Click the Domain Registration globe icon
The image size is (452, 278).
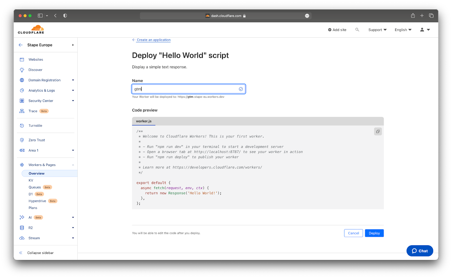[22, 80]
